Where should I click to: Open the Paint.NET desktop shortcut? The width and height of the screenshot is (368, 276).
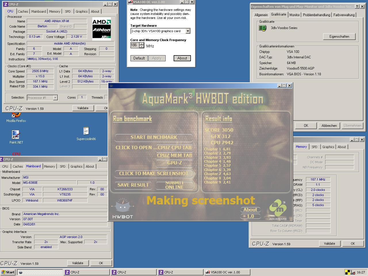click(x=16, y=137)
